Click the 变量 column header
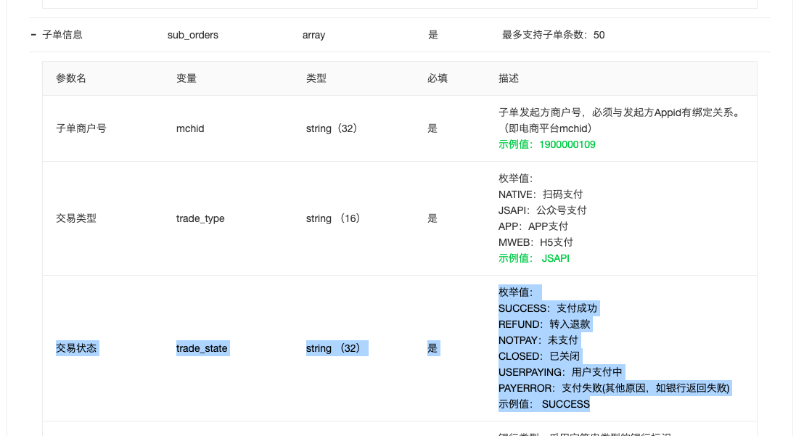The width and height of the screenshot is (796, 436). [186, 78]
